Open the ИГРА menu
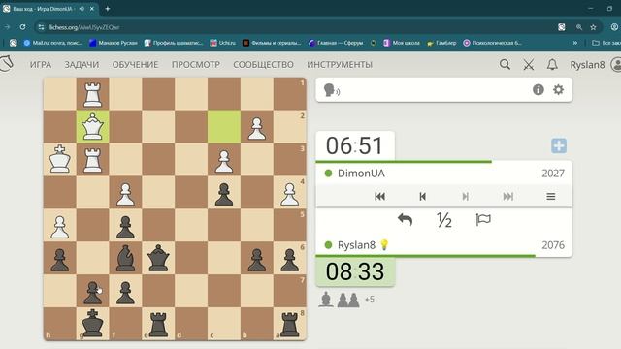 pyautogui.click(x=41, y=65)
